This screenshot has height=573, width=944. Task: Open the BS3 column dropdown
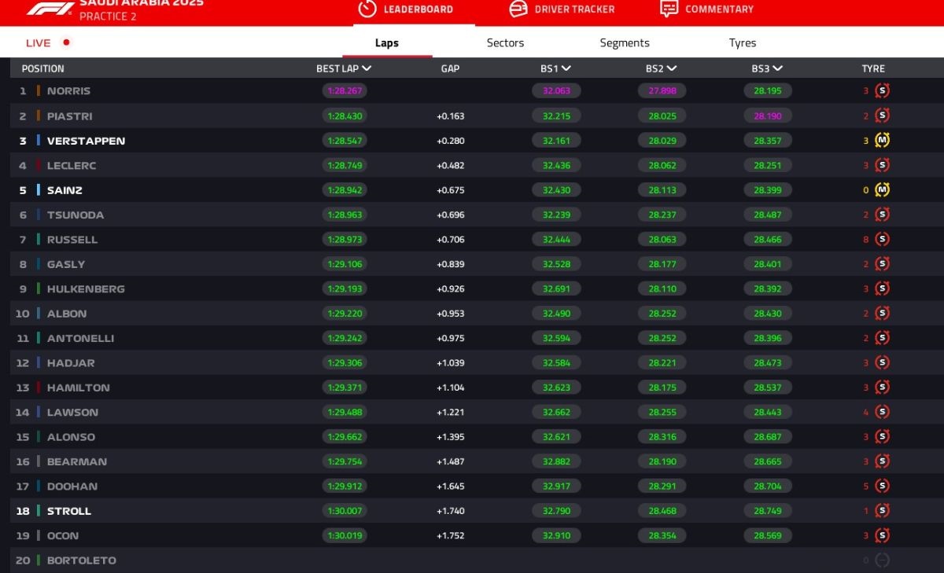tap(777, 69)
